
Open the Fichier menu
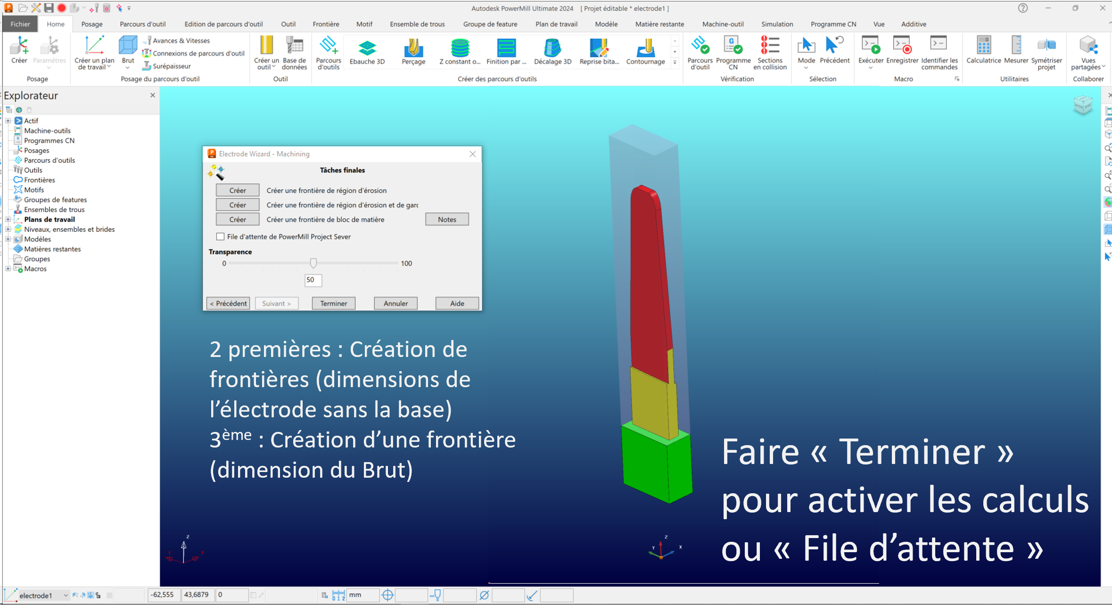click(x=20, y=24)
